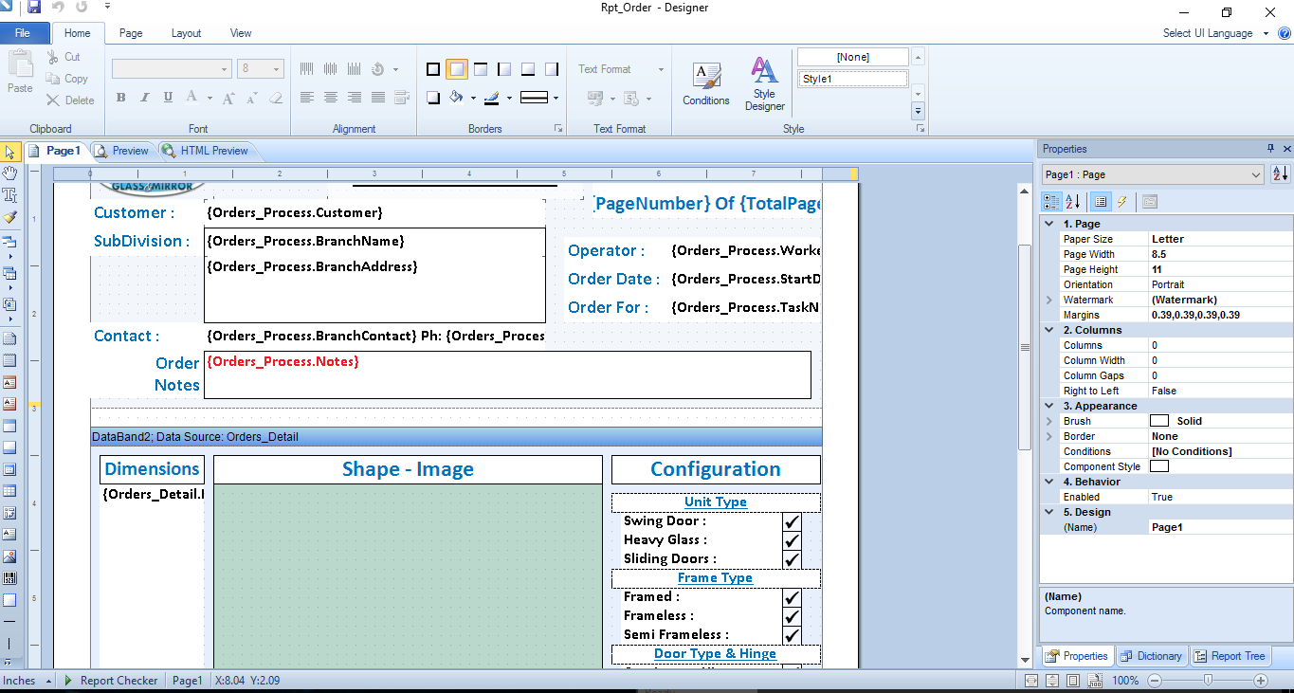Activate the Style brush tool in toolbox
Viewport: 1294px width, 693px height.
[9, 217]
